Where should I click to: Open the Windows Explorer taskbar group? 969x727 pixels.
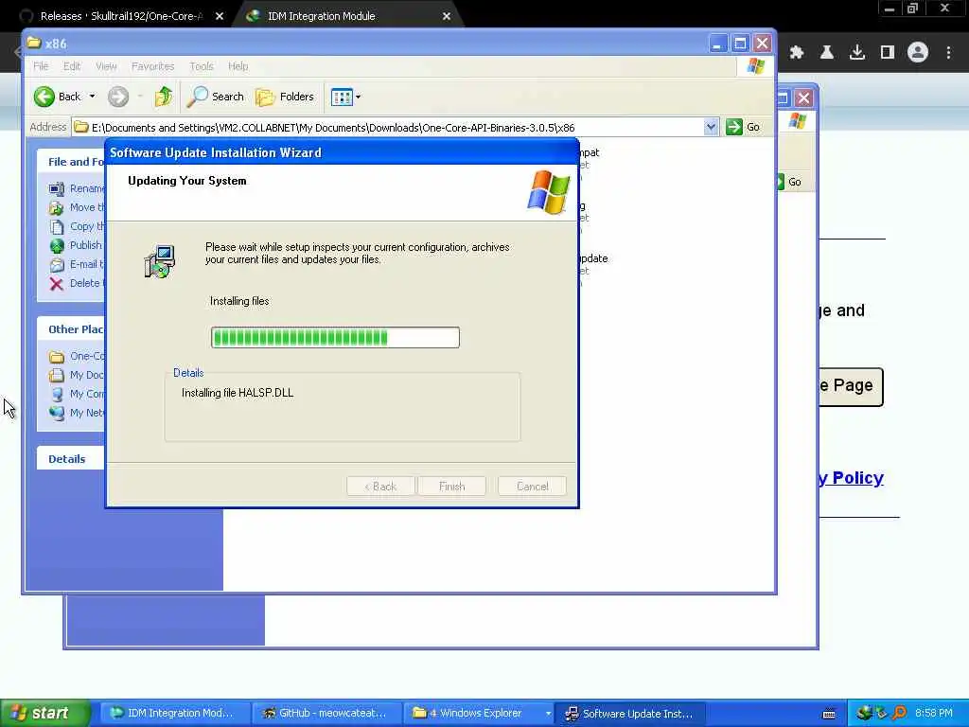tap(480, 714)
